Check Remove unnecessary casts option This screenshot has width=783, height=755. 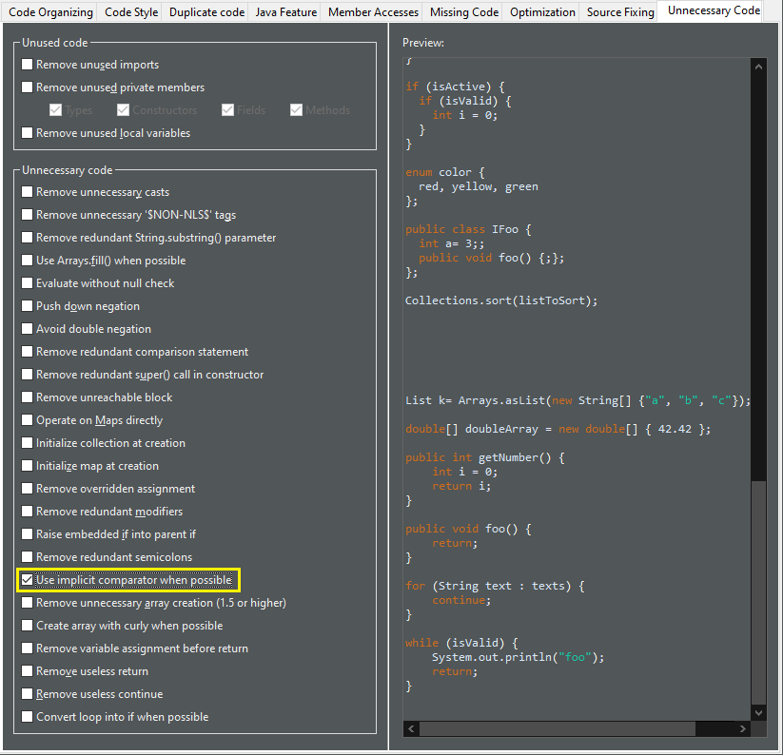pyautogui.click(x=28, y=192)
